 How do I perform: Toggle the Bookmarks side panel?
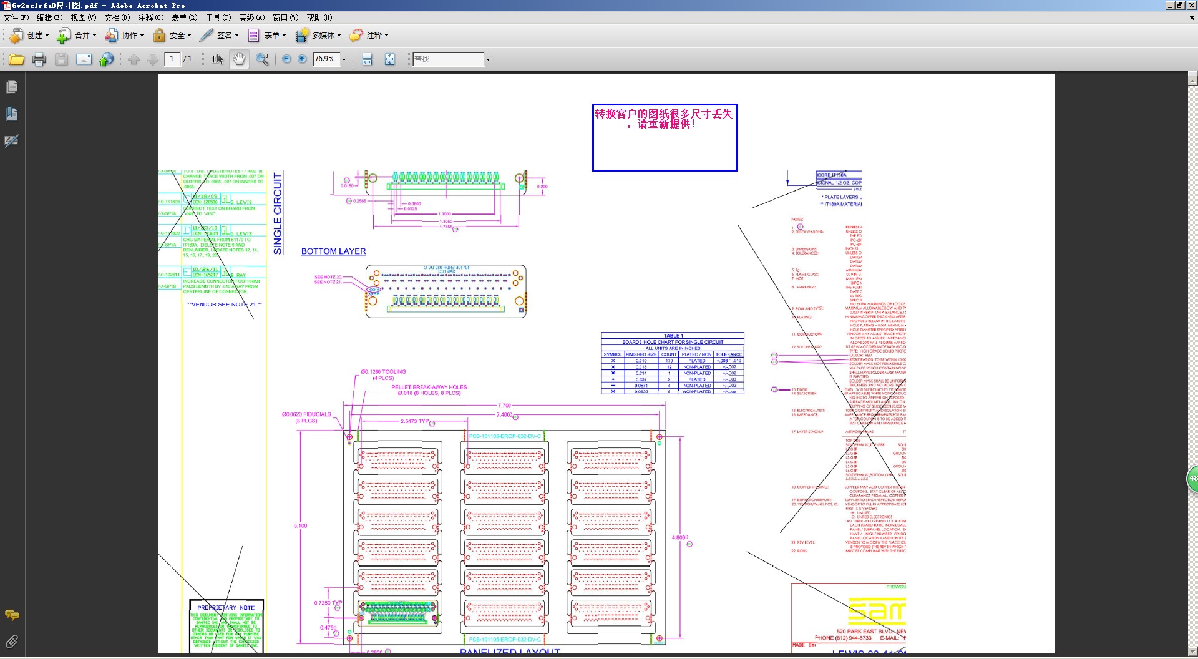tap(11, 114)
